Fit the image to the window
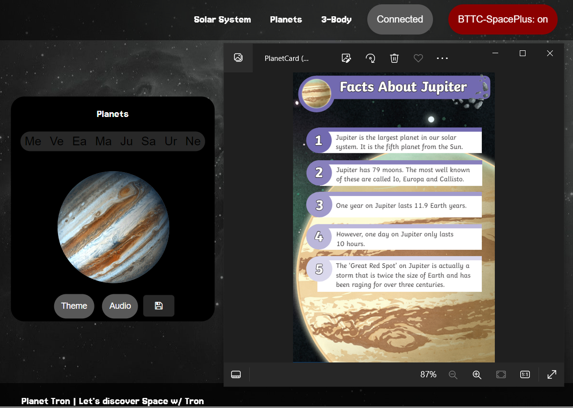The width and height of the screenshot is (573, 408). point(501,374)
